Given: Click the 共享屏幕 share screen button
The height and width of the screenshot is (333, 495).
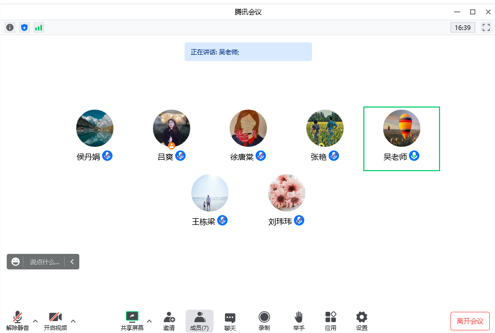Looking at the screenshot, I should 132,321.
